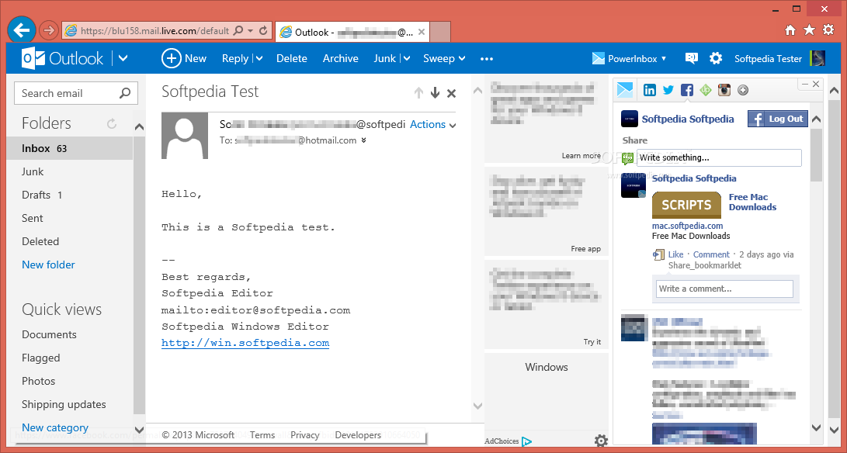Add another app with plus icon
The height and width of the screenshot is (453, 847).
743,91
